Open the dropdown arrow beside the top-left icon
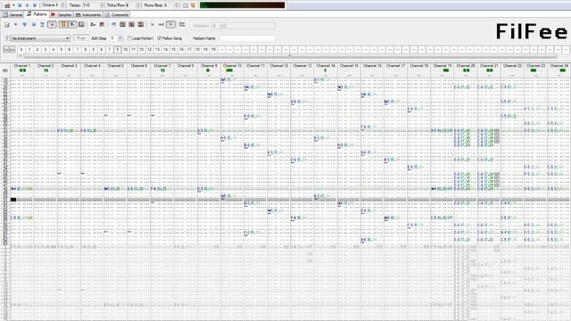The width and height of the screenshot is (571, 321). coord(13,5)
